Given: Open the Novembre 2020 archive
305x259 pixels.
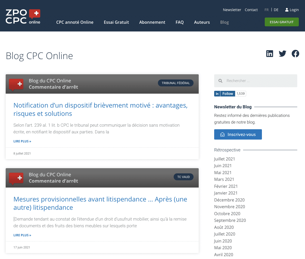Looking at the screenshot, I should (230, 207).
